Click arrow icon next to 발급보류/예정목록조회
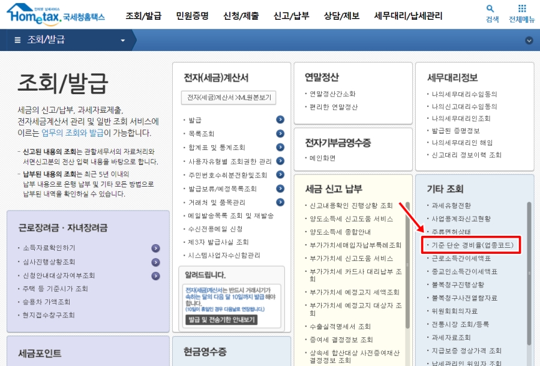The width and height of the screenshot is (540, 366). point(280,188)
